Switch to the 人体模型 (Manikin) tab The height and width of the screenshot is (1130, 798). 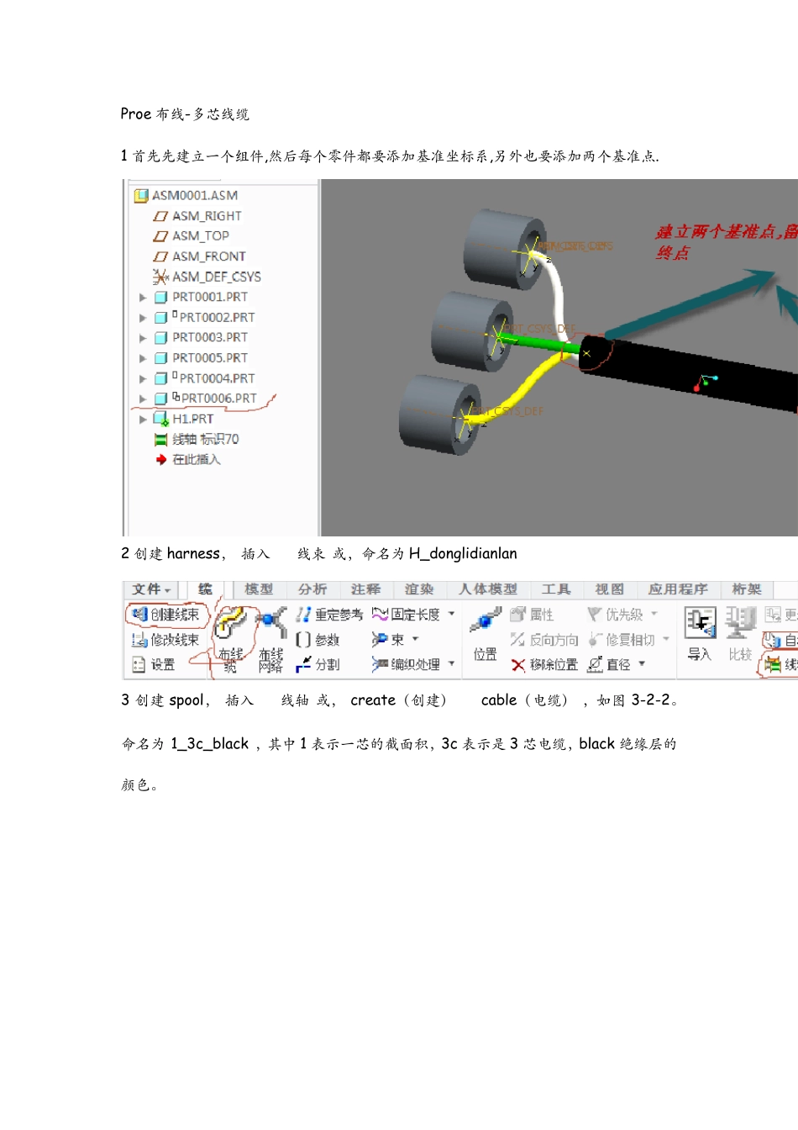[488, 589]
